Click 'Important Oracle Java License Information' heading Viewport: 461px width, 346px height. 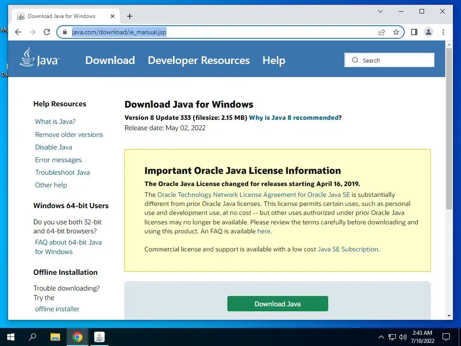click(x=243, y=171)
